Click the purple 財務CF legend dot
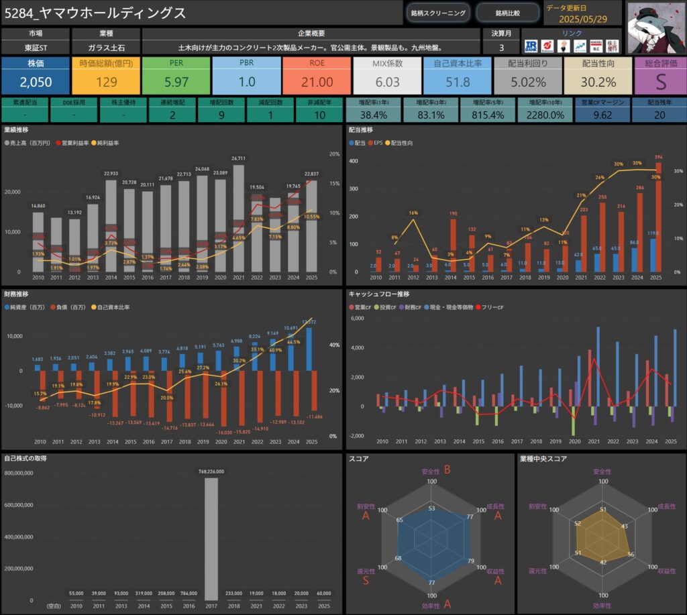This screenshot has height=615, width=687. pyautogui.click(x=401, y=307)
